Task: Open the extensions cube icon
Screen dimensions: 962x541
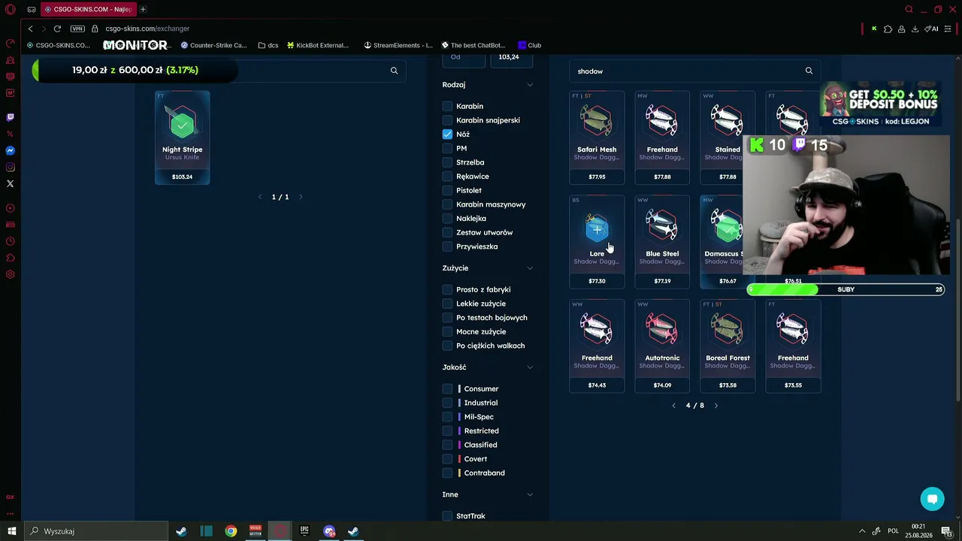Action: pos(888,29)
